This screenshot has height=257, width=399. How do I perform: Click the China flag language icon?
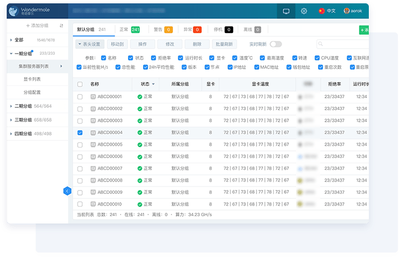[x=321, y=11]
